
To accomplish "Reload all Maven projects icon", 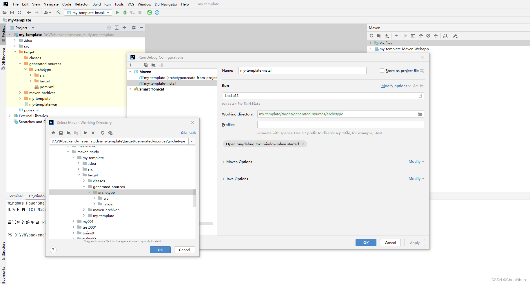I will pyautogui.click(x=371, y=36).
